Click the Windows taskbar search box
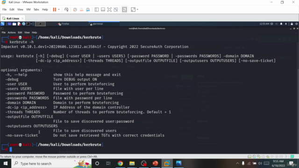The height and width of the screenshot is (168, 299). click(51, 163)
